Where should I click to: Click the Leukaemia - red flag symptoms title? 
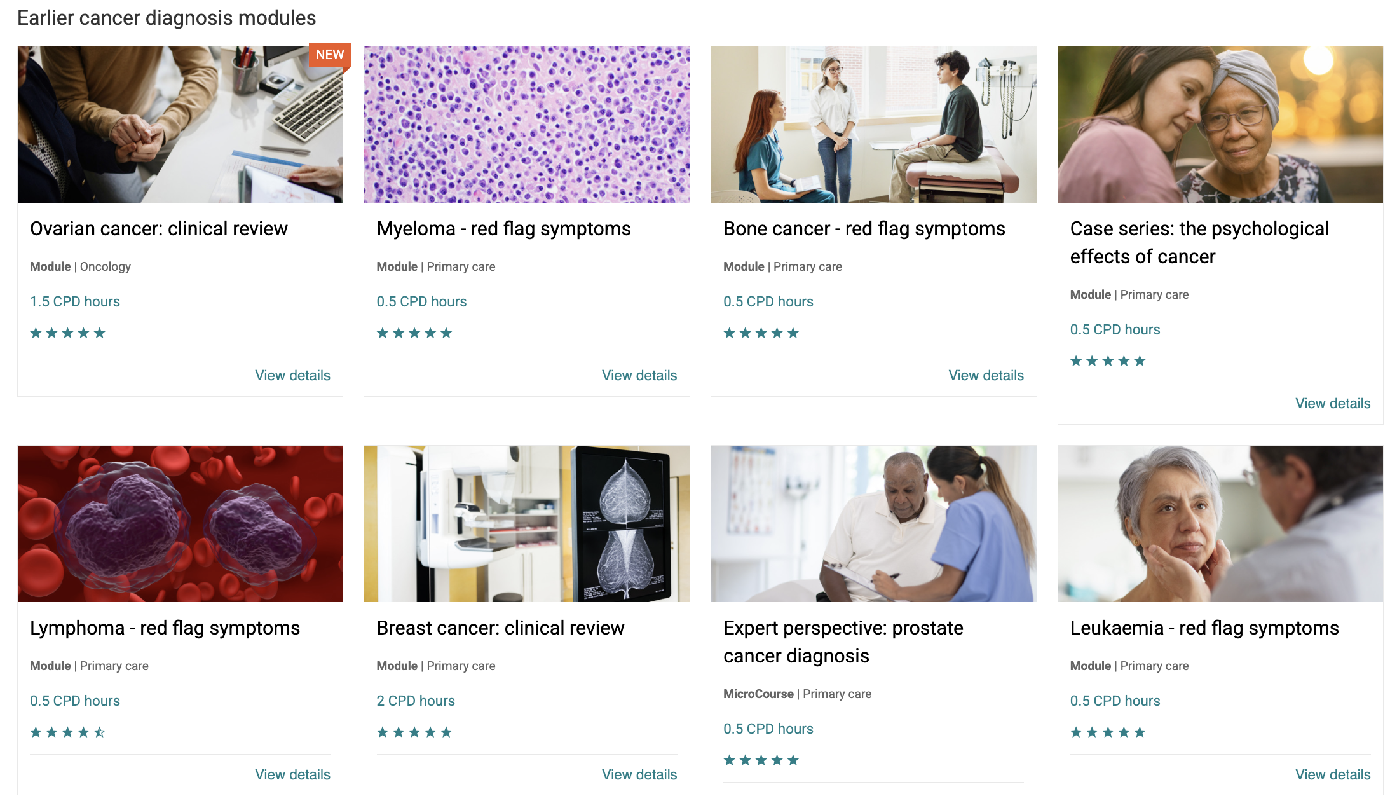pos(1204,628)
